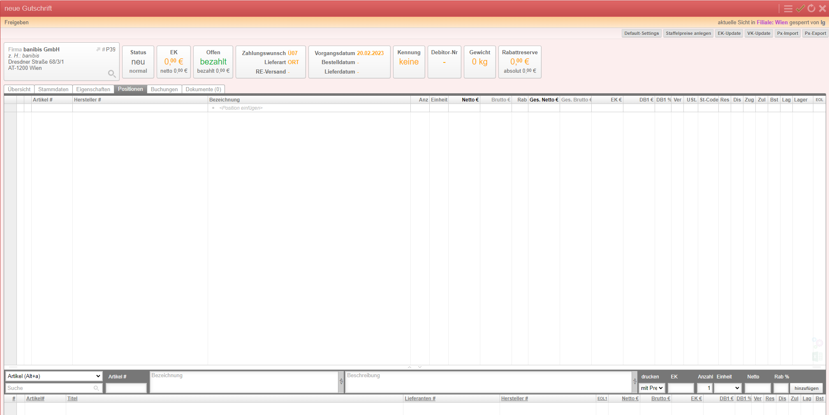Click the Kennung keine box

(409, 62)
